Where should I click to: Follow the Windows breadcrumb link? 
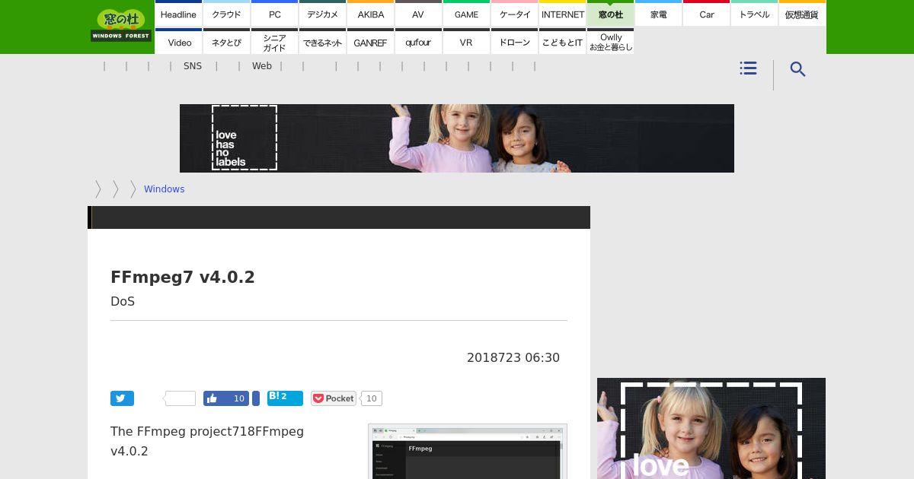(x=164, y=189)
